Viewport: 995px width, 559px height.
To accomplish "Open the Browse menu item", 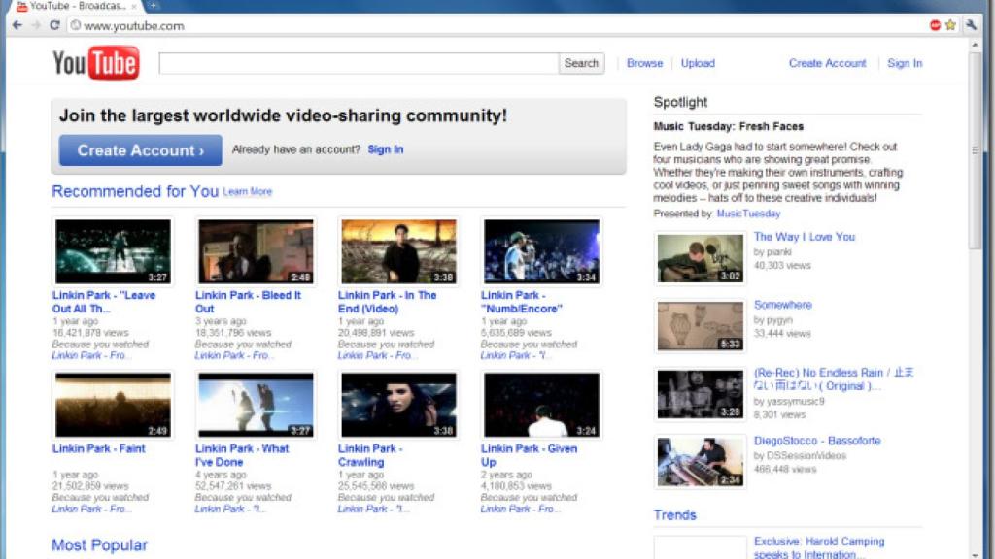I will tap(644, 63).
